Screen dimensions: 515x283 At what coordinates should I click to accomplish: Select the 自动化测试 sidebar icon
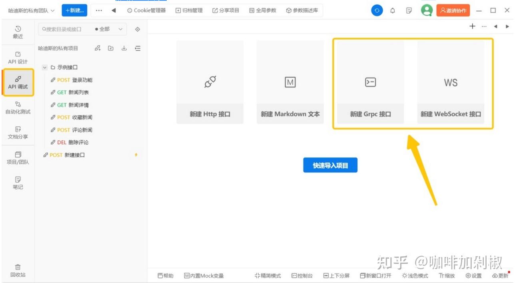point(18,108)
